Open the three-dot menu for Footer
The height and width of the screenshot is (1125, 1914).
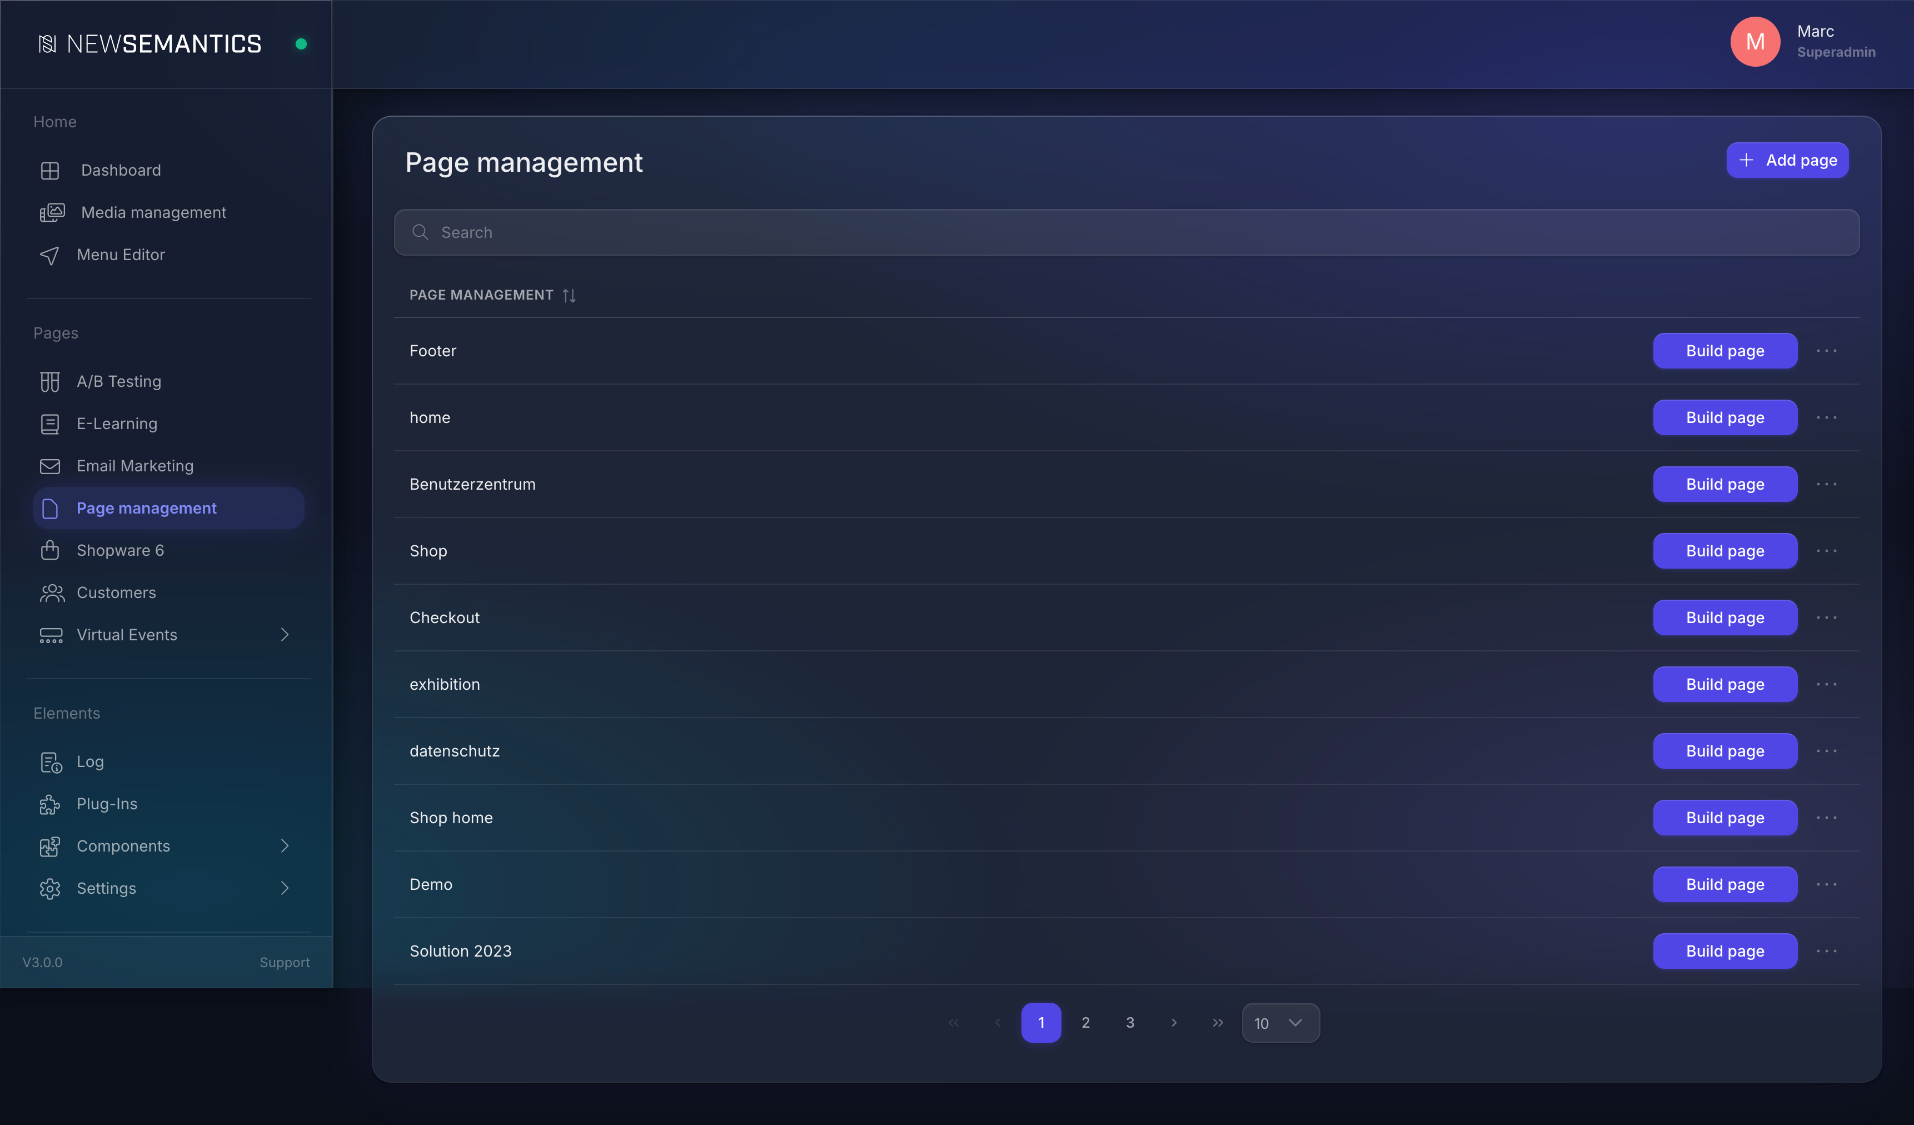pyautogui.click(x=1827, y=350)
